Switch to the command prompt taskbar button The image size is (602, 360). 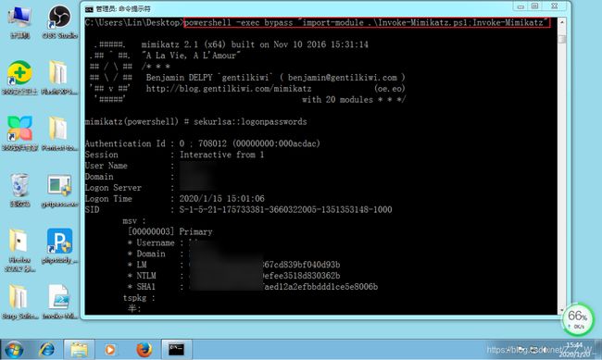tap(176, 350)
